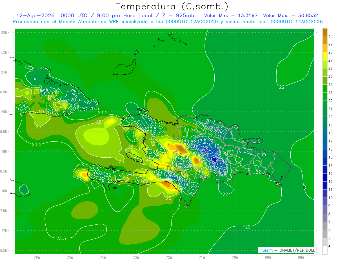Click the '21N' latitude axis label
The image size is (338, 261).
(x=4, y=72)
